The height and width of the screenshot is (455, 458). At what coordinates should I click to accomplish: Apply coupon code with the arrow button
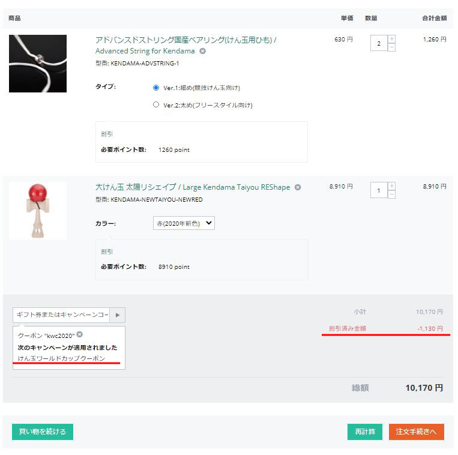coord(118,315)
